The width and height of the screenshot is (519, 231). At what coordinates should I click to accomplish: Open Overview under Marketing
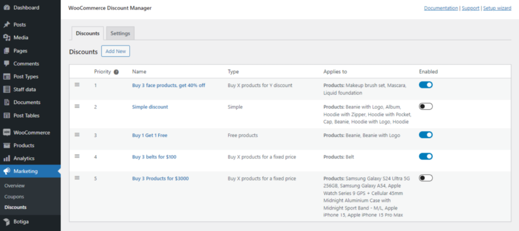tap(15, 186)
